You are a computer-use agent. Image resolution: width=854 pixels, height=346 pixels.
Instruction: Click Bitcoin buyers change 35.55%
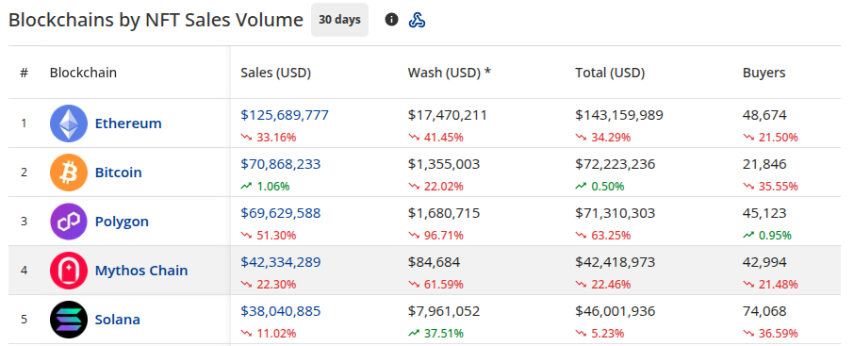click(771, 187)
